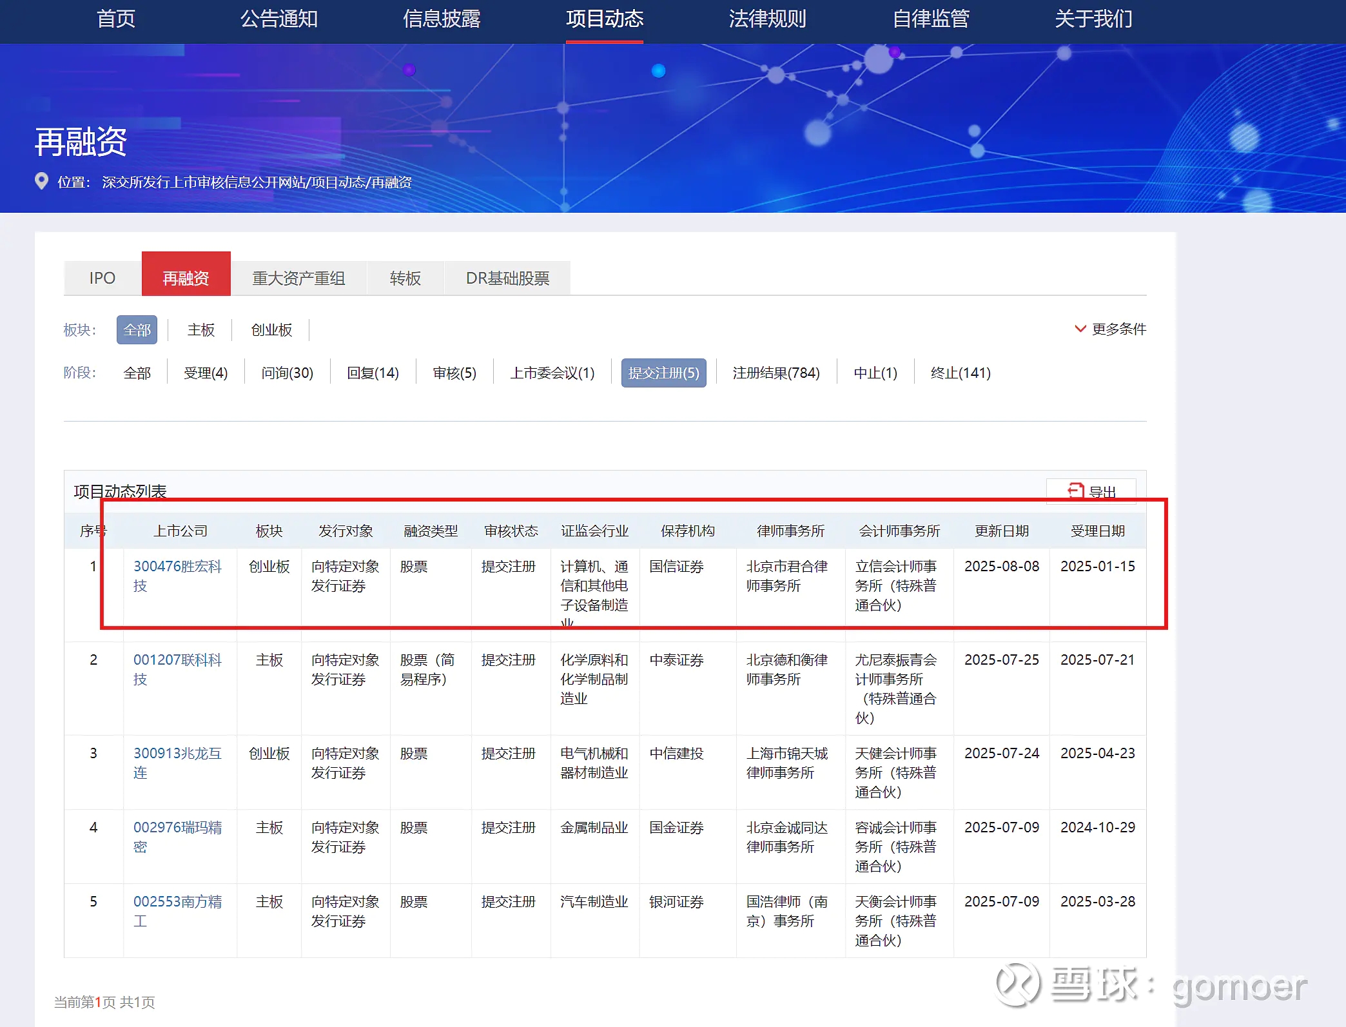Click 国金证券 sponsor cell
This screenshot has height=1027, width=1346.
pyautogui.click(x=676, y=827)
